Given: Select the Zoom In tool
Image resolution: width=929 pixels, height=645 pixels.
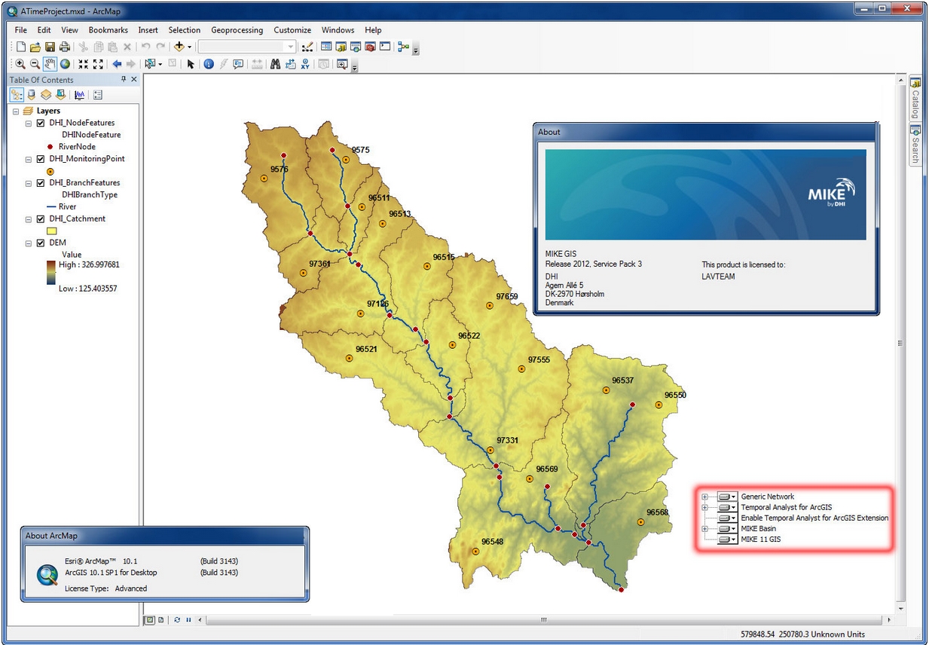Looking at the screenshot, I should [x=20, y=64].
